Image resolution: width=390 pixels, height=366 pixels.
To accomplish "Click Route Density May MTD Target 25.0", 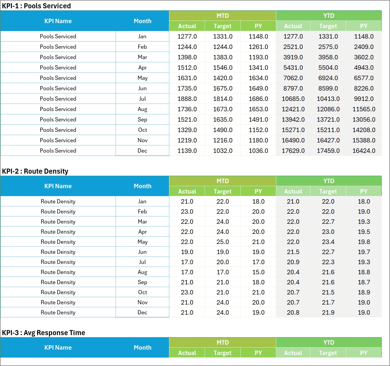I will (x=223, y=242).
